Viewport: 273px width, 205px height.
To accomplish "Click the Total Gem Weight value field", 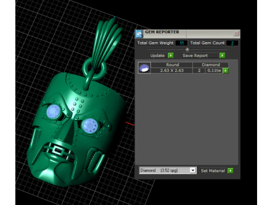I will coord(181,43).
